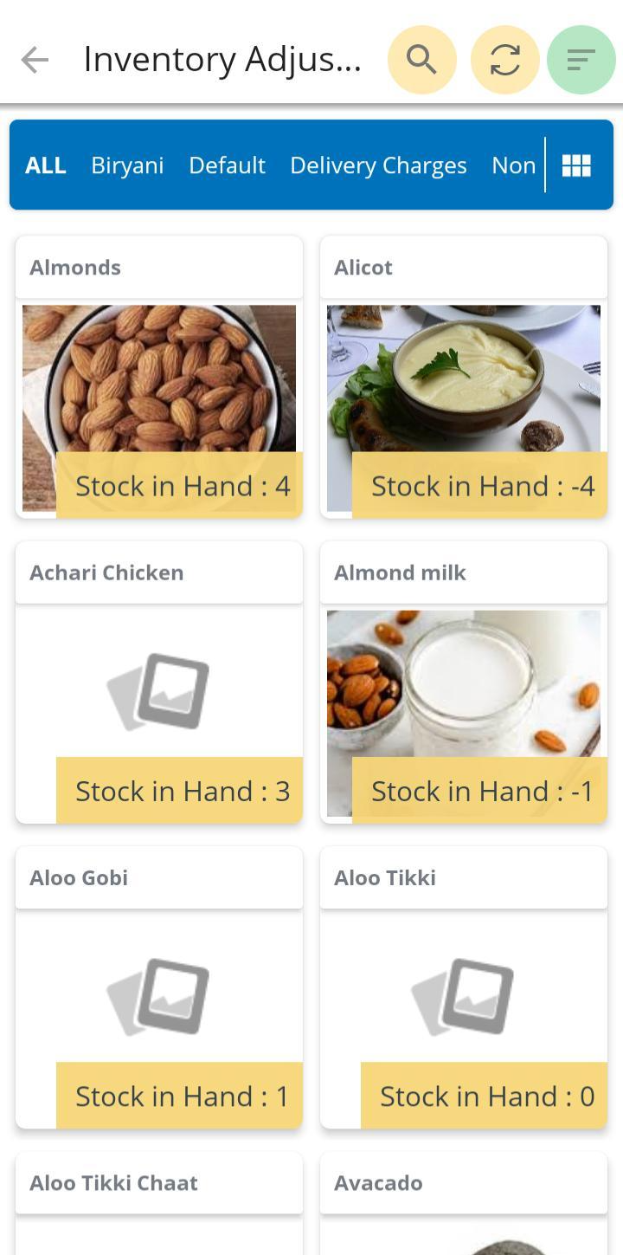
Task: Switch to the Default category tab
Action: click(227, 165)
